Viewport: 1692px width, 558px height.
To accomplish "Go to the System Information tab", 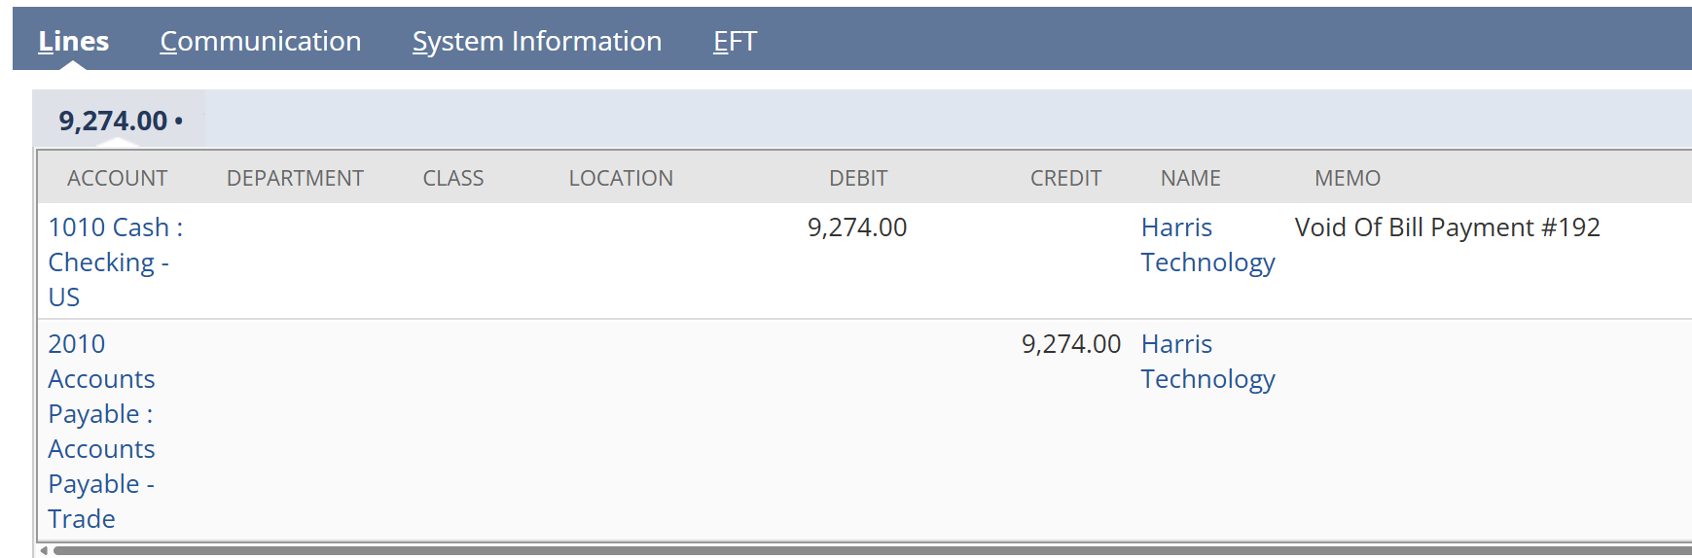I will tap(536, 41).
